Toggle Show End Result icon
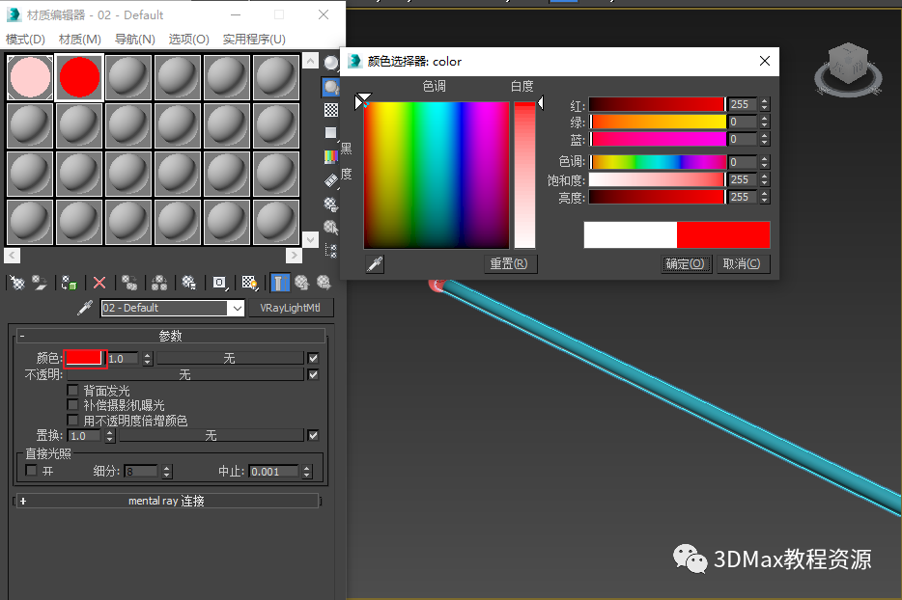This screenshot has height=600, width=902. pyautogui.click(x=279, y=283)
